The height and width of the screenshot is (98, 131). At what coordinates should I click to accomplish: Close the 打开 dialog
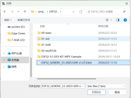(126, 3)
